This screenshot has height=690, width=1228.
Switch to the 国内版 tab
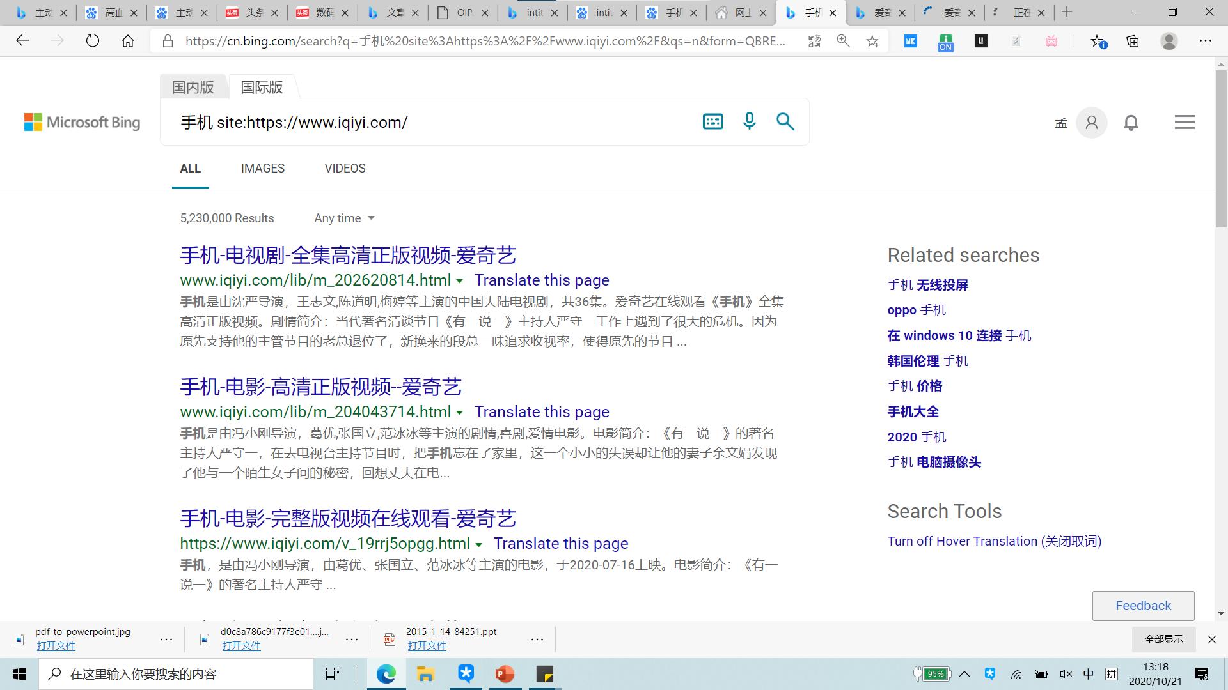[193, 87]
